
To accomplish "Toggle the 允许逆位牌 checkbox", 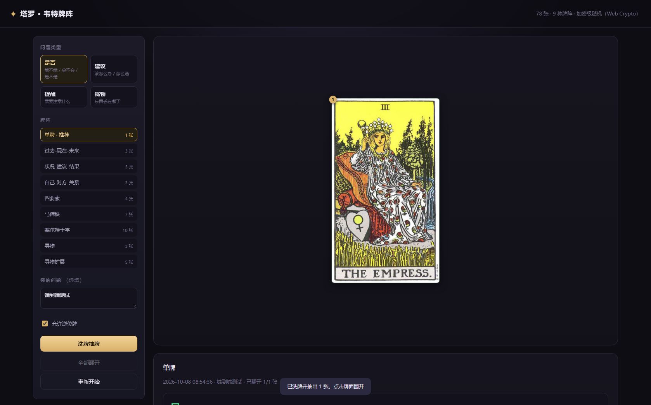I will [x=45, y=323].
